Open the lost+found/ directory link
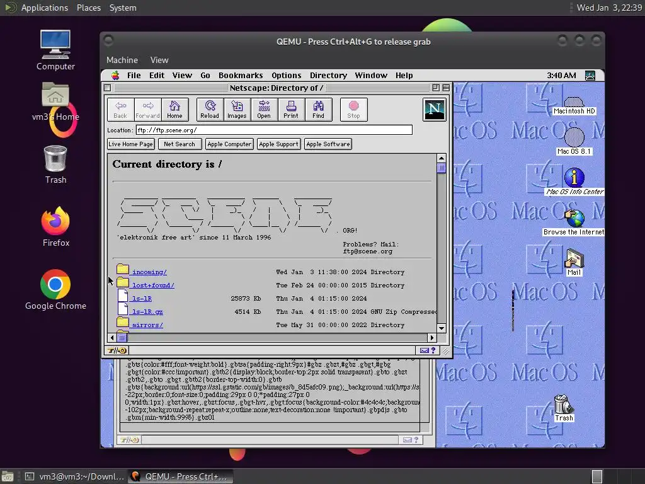Screen dimensions: 645x484 pyautogui.click(x=153, y=285)
